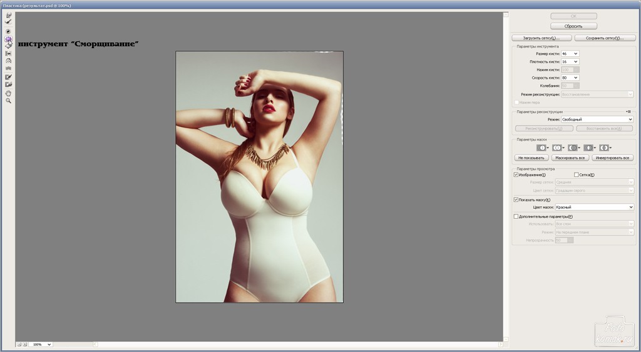Open the На переднем плане mode dropdown
This screenshot has width=641, height=352.
coord(595,232)
